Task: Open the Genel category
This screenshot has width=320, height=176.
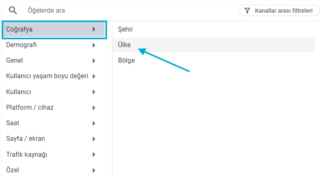Action: pos(15,61)
